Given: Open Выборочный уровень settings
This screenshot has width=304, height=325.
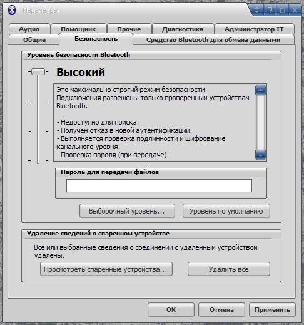Looking at the screenshot, I should (127, 211).
